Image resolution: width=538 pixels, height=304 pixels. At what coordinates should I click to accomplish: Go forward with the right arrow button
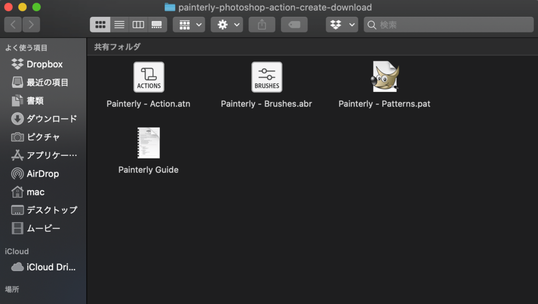[x=31, y=25]
